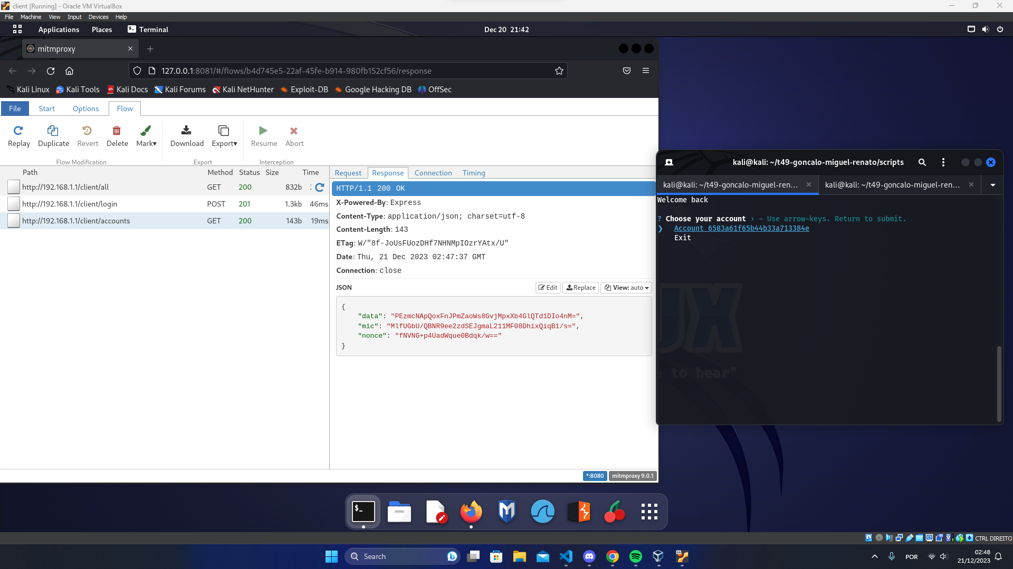Click the Replay flow icon
This screenshot has width=1013, height=569.
click(18, 131)
